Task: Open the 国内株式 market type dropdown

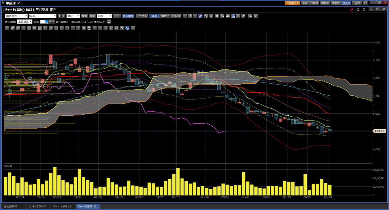Action: (x=16, y=16)
